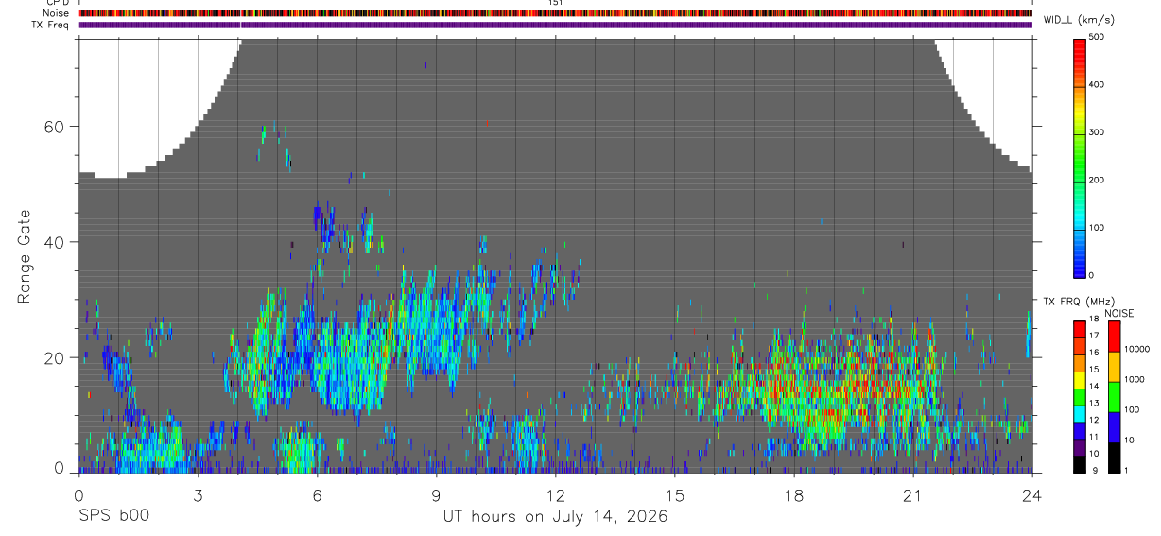Click the purple TX Freq strip
This screenshot has width=1161, height=536.
555,25
